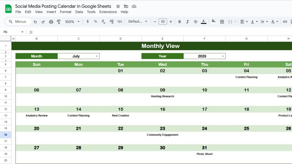Collapse the Menus search button
The height and width of the screenshot is (164, 292).
pos(18,21)
